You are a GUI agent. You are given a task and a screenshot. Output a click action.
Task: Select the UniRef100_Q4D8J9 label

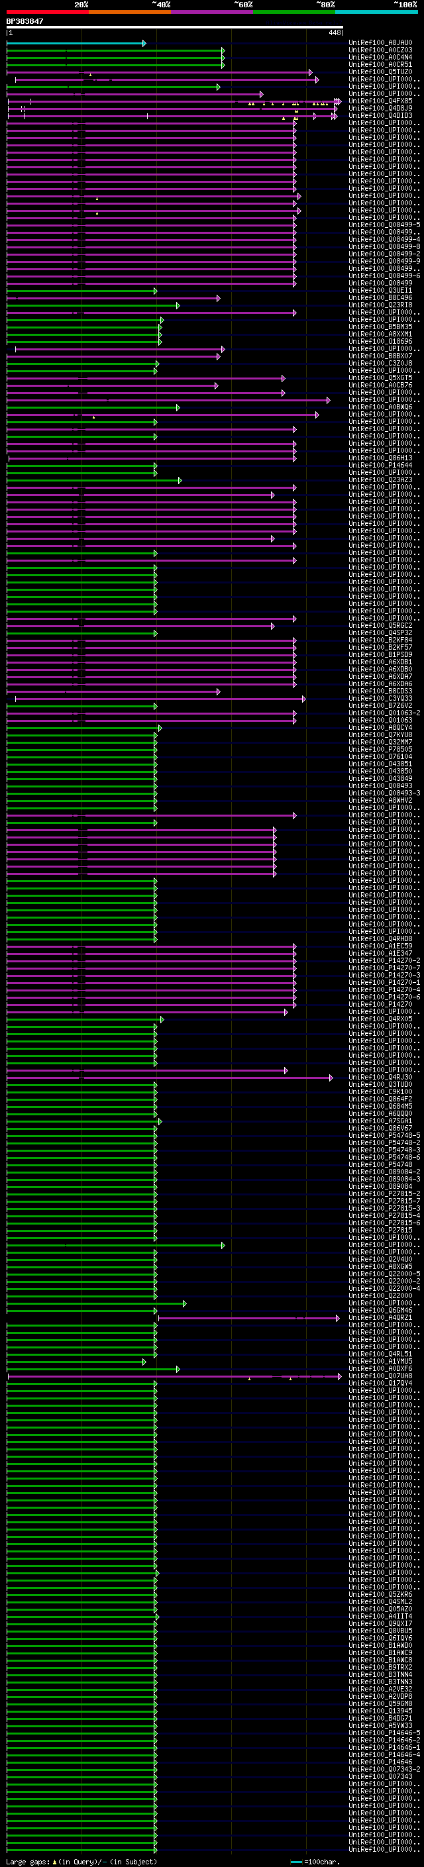[380, 108]
